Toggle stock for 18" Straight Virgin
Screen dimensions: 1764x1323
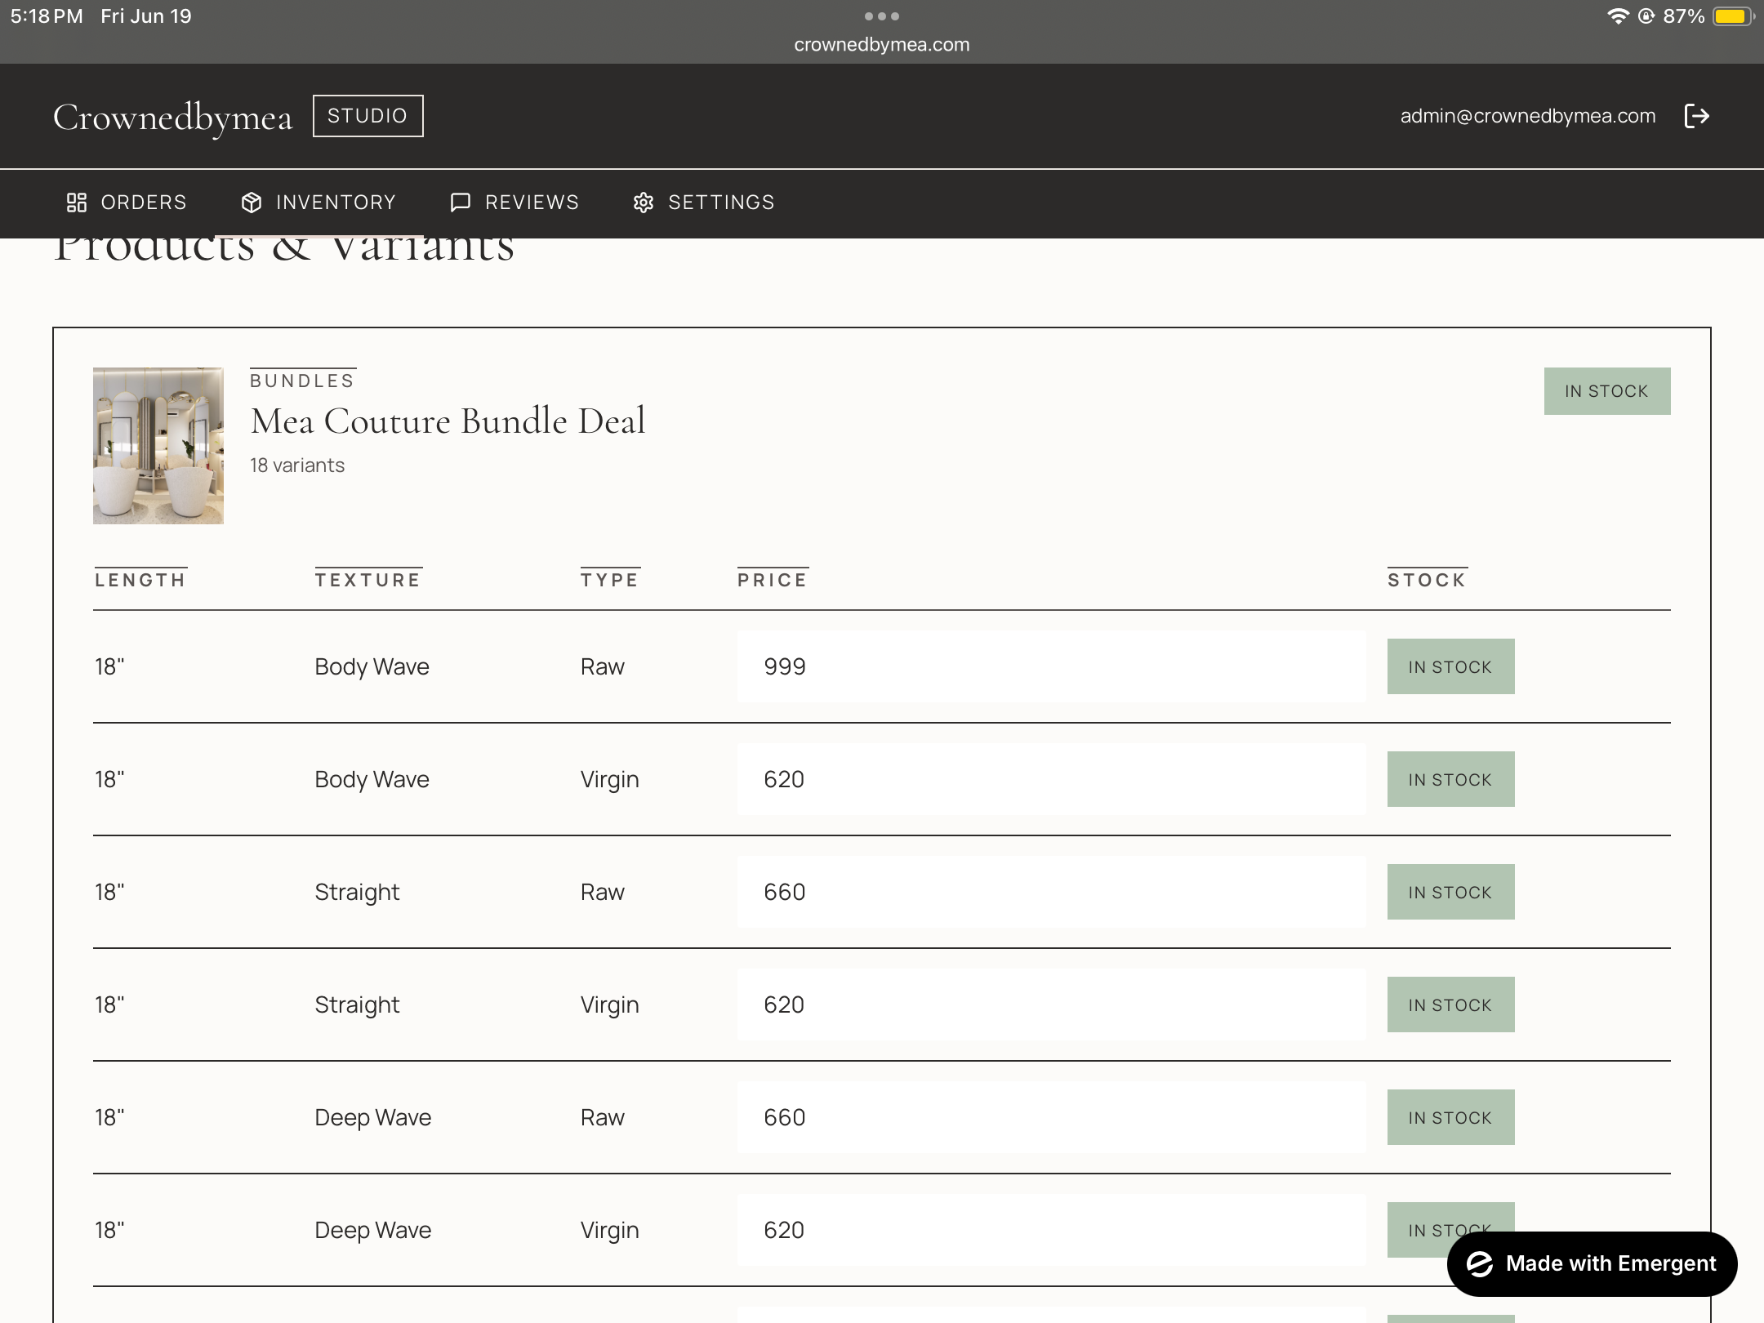point(1451,1004)
